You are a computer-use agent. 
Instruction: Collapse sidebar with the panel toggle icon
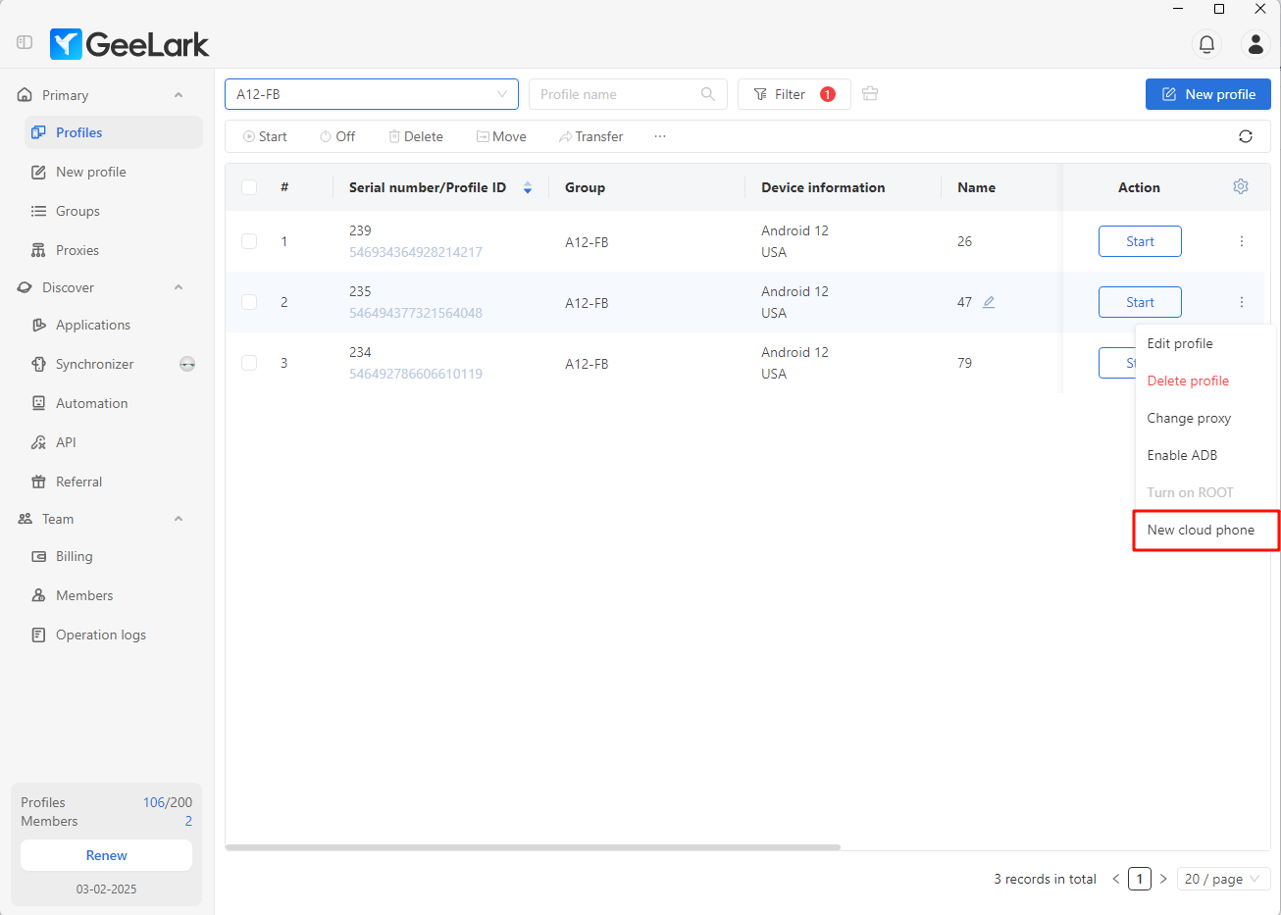click(25, 43)
